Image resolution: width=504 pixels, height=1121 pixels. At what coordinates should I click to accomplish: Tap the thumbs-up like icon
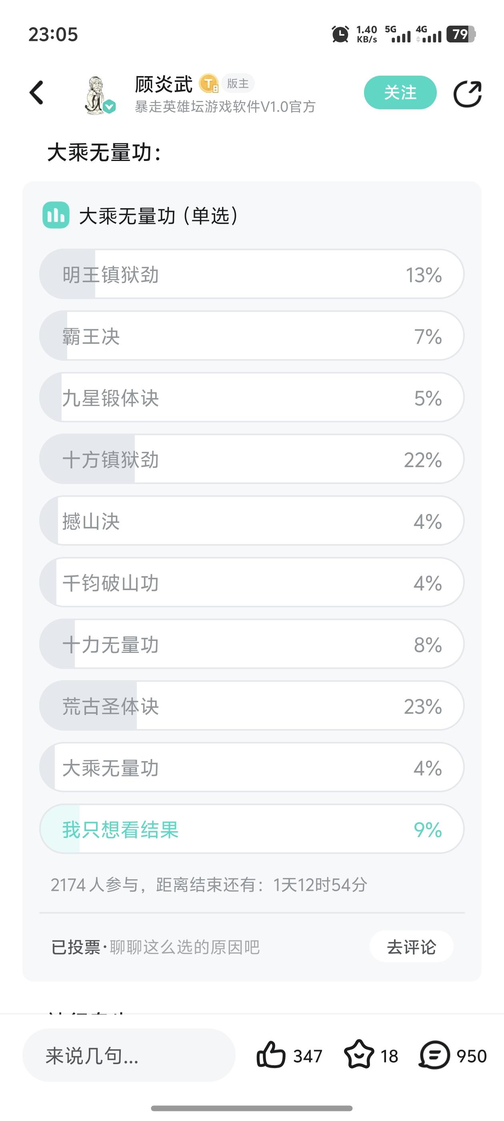271,1055
